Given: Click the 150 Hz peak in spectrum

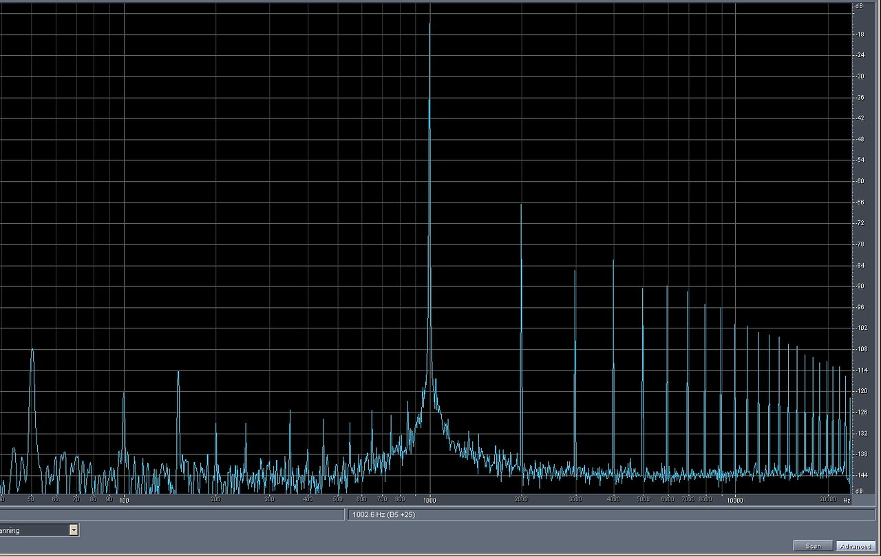Looking at the screenshot, I should (178, 372).
